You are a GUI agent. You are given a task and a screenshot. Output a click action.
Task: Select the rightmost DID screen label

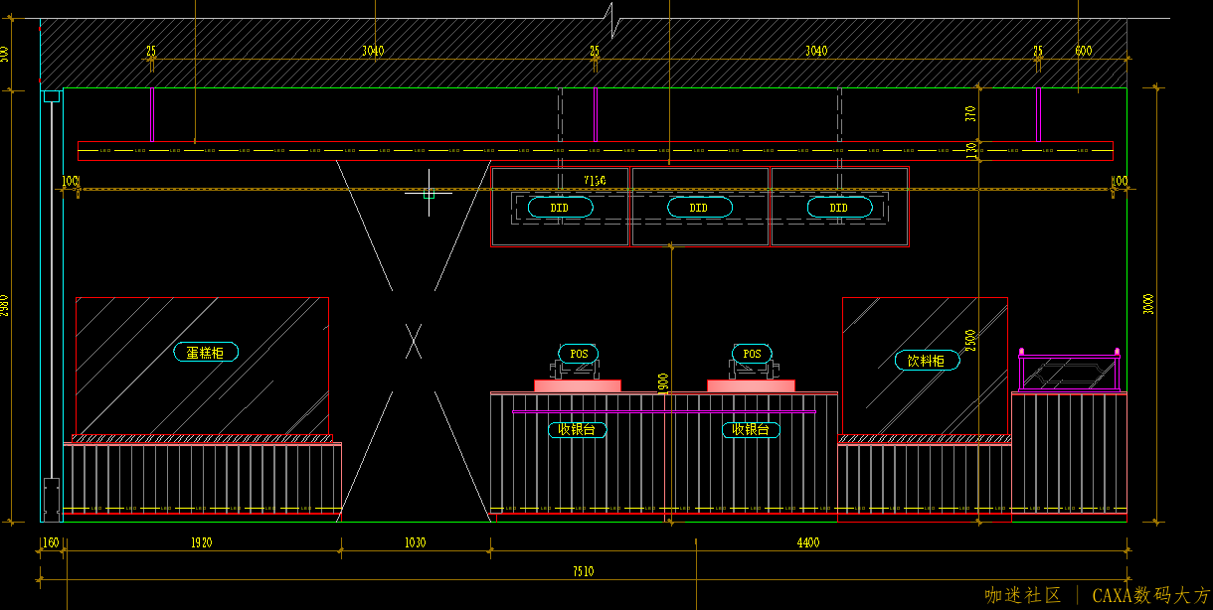pos(839,208)
